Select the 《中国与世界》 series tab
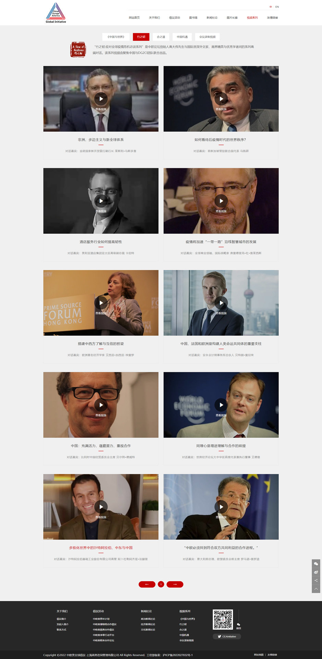 pyautogui.click(x=116, y=37)
